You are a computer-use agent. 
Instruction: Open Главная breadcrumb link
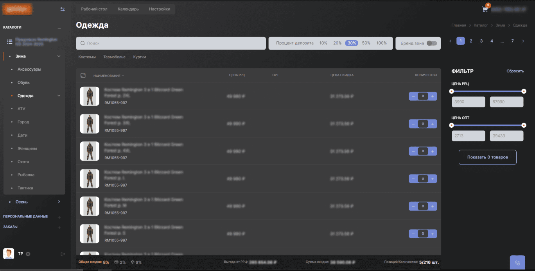click(459, 25)
